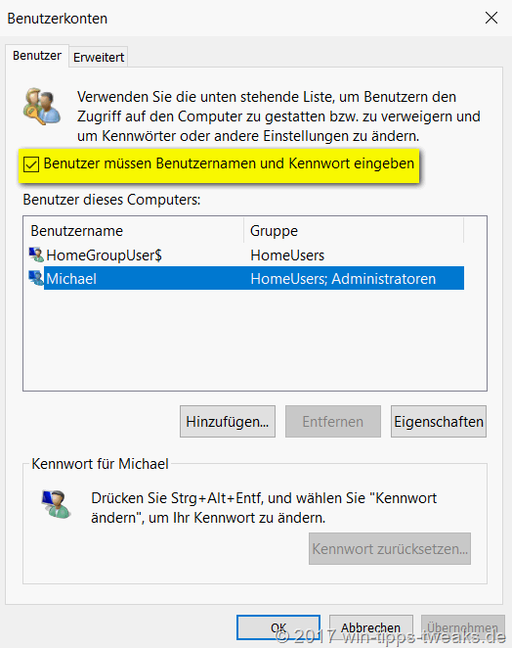Open Eigenschaften for the selected user
Image resolution: width=512 pixels, height=648 pixels.
[439, 422]
